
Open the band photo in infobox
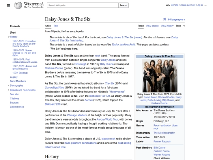[x=160, y=75]
